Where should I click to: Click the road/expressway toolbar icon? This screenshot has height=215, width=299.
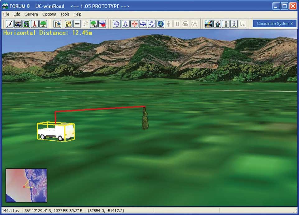point(18,24)
